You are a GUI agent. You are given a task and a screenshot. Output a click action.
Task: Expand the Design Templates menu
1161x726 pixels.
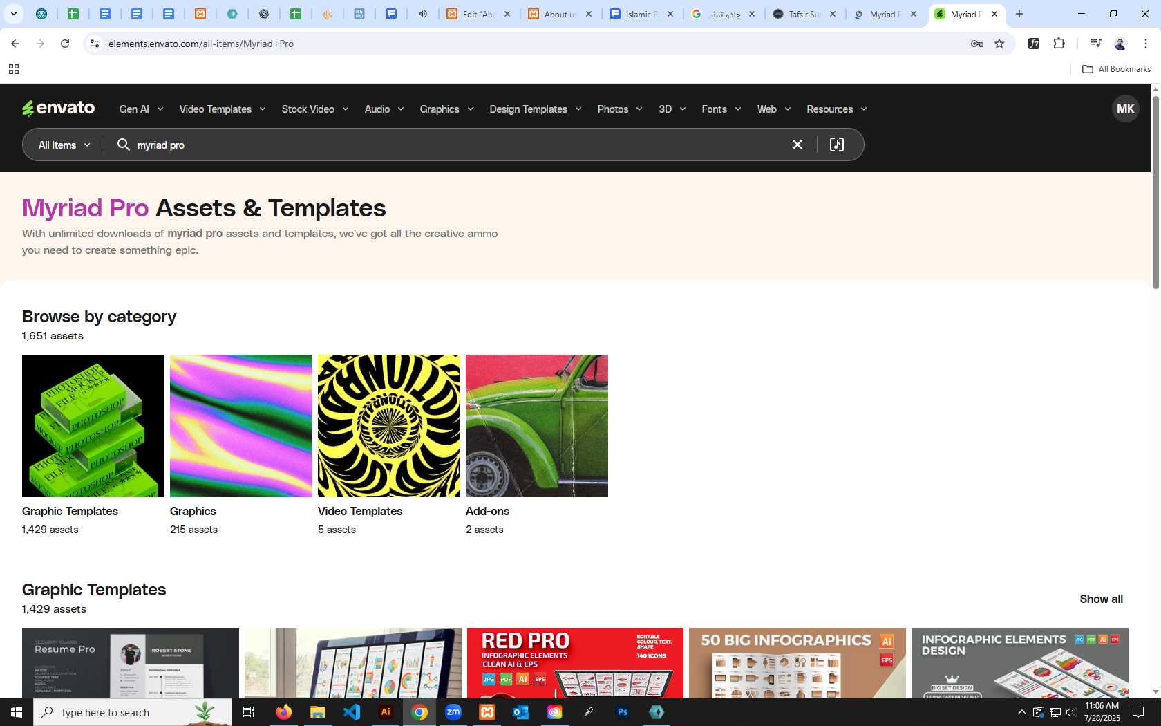[536, 109]
